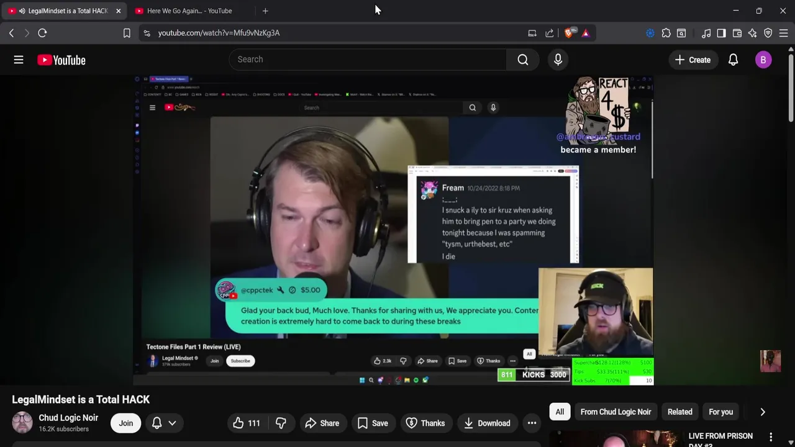Toggle the browser sidebar panel
Screen dimensions: 795x447
coord(721,33)
